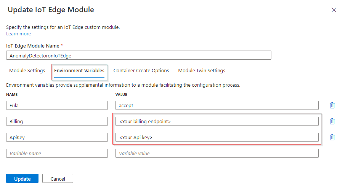Open the Learn more link
This screenshot has height=189, width=340.
(x=19, y=34)
